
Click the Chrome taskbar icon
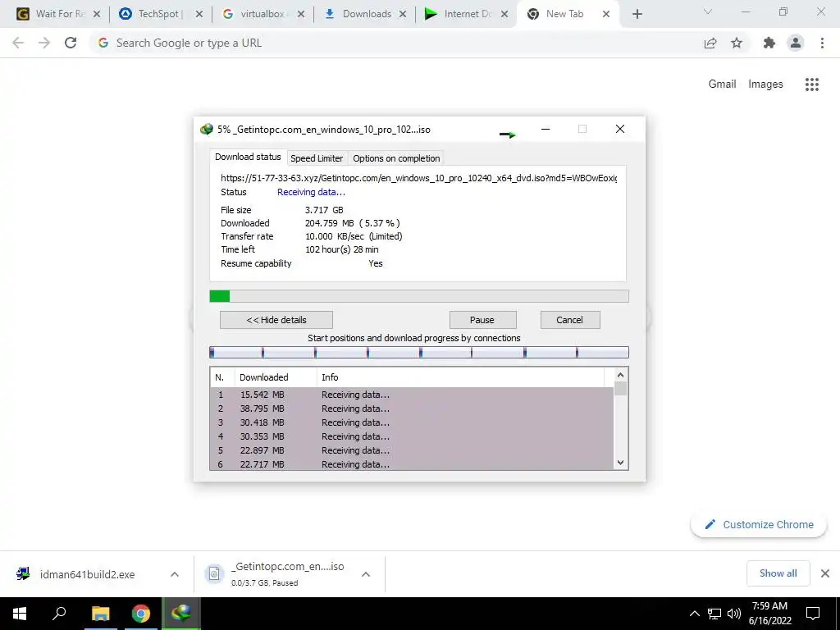(x=141, y=614)
